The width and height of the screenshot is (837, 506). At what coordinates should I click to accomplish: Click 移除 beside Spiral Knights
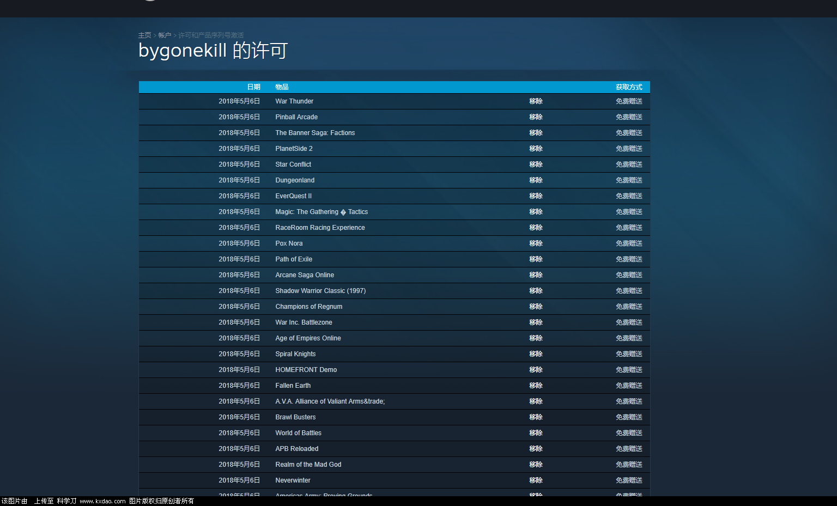tap(536, 354)
